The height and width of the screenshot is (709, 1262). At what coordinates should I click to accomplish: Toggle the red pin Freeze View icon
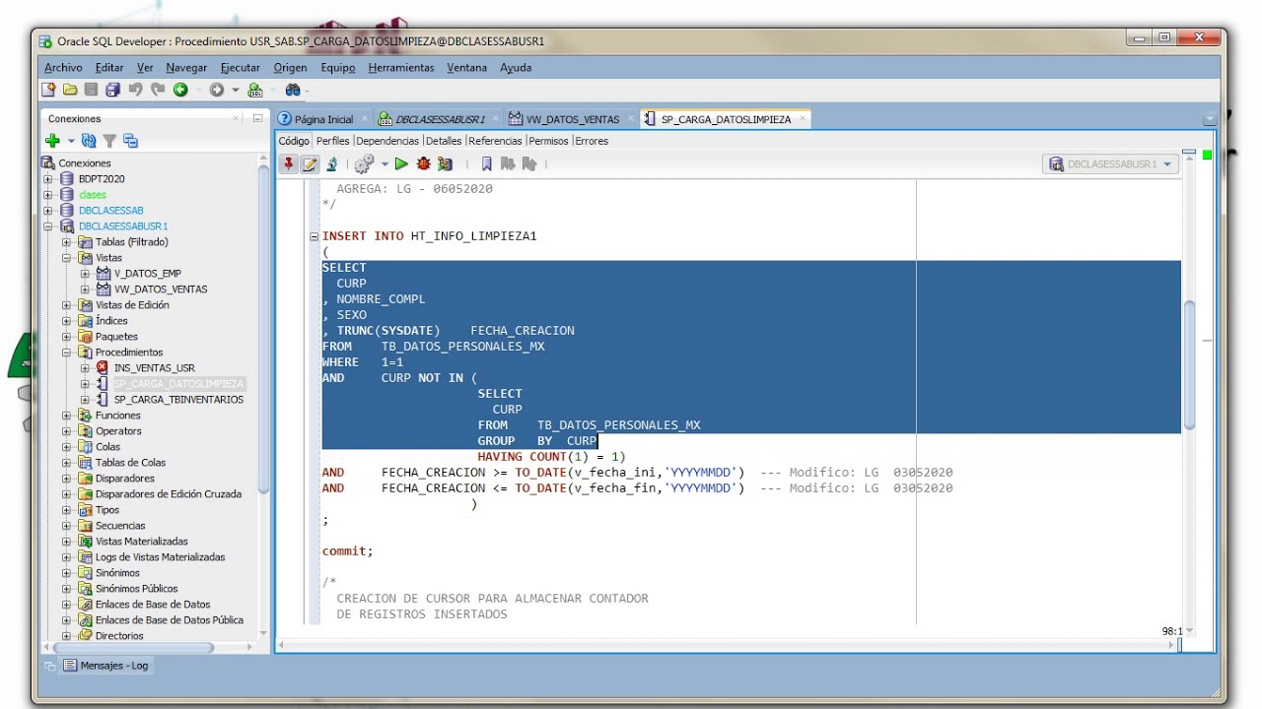[288, 164]
